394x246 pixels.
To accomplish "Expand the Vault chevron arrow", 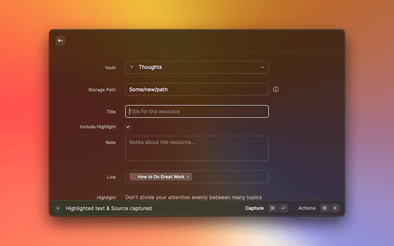I will [262, 67].
